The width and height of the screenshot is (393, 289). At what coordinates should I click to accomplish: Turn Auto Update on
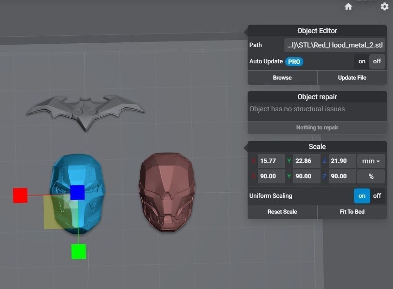point(362,61)
